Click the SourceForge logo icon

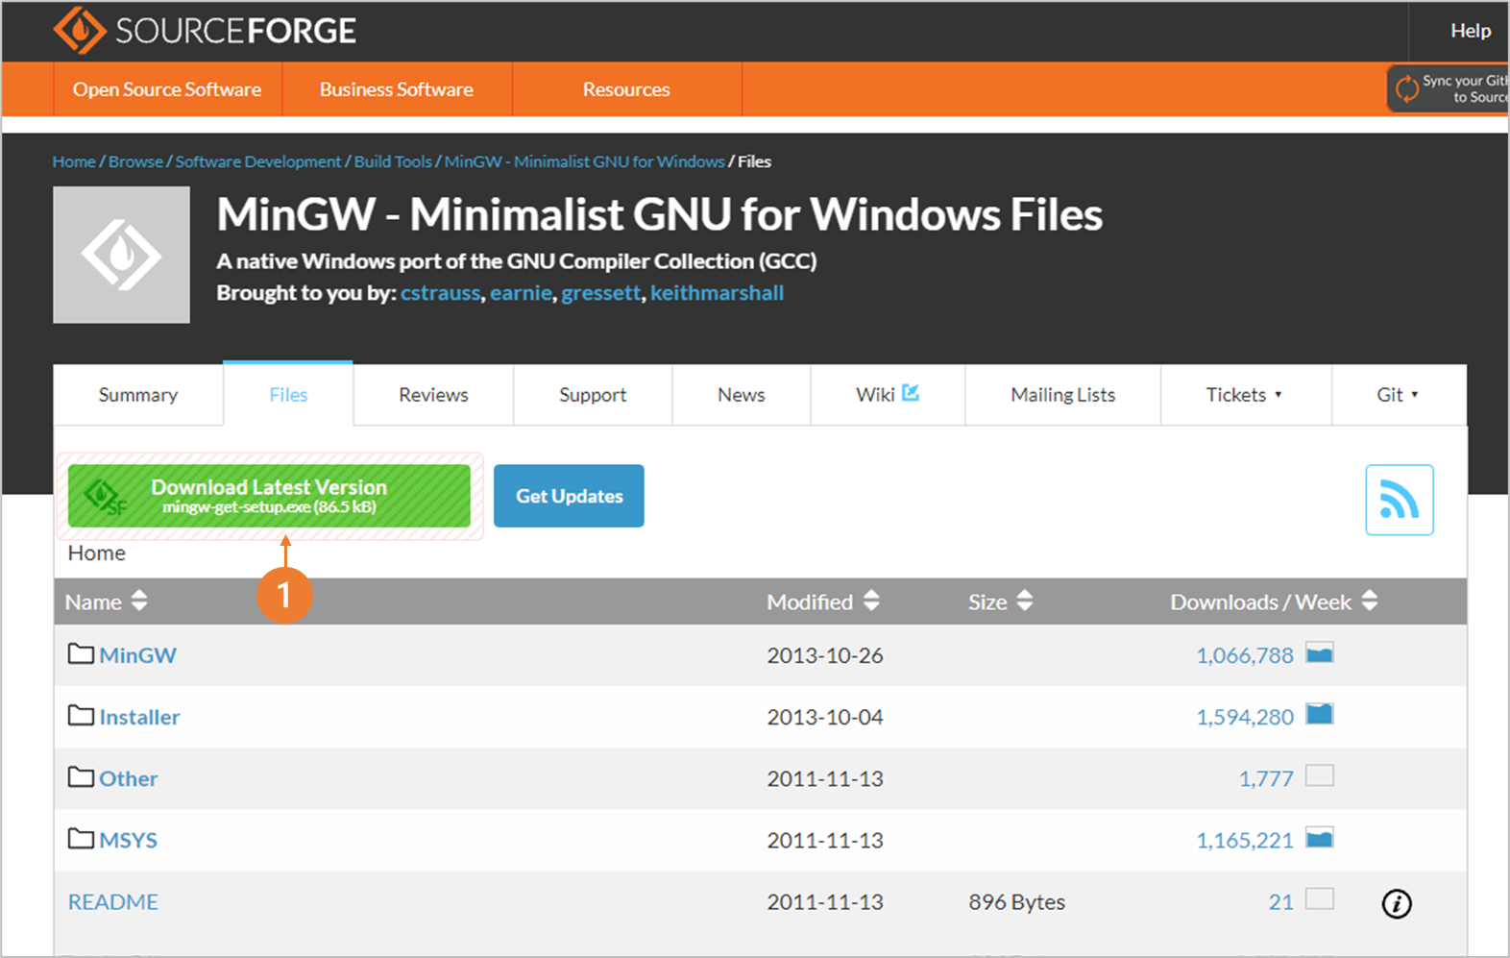click(80, 31)
